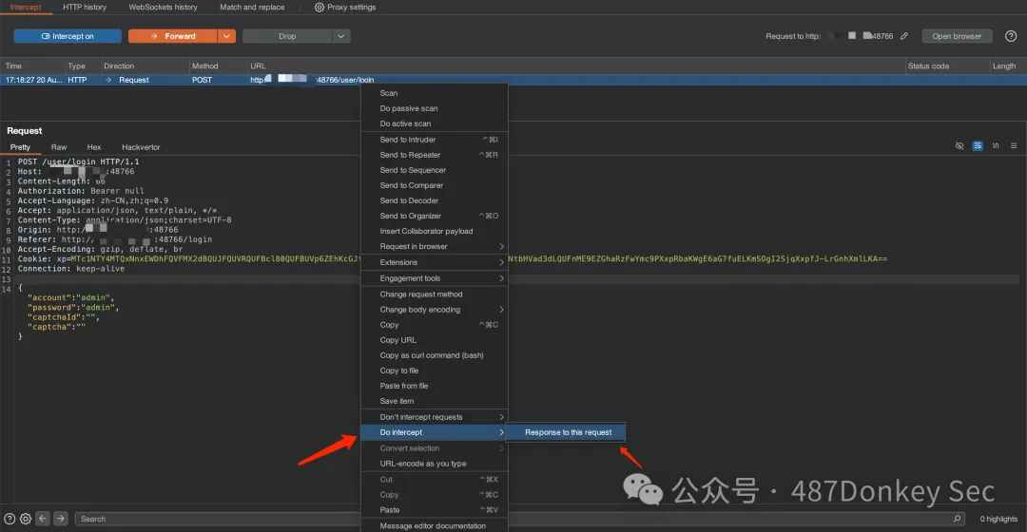Choose Send to Repeater from context menu
The width and height of the screenshot is (1027, 532).
411,155
